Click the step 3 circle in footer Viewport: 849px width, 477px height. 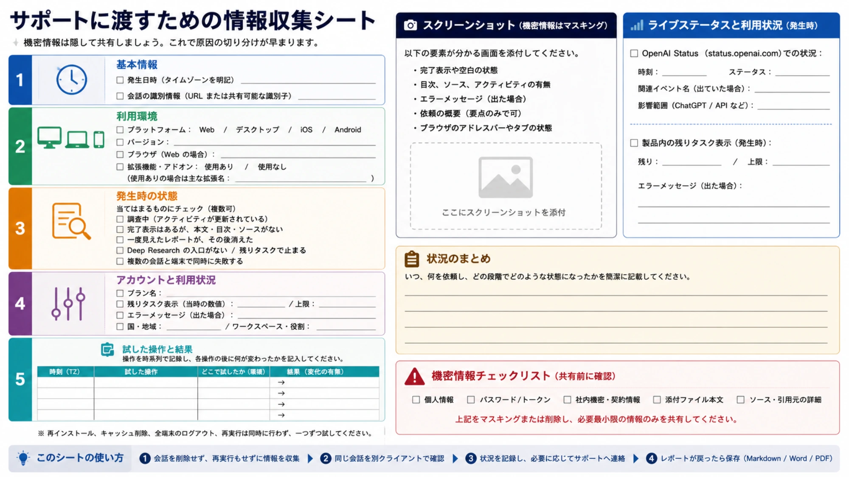pyautogui.click(x=471, y=458)
